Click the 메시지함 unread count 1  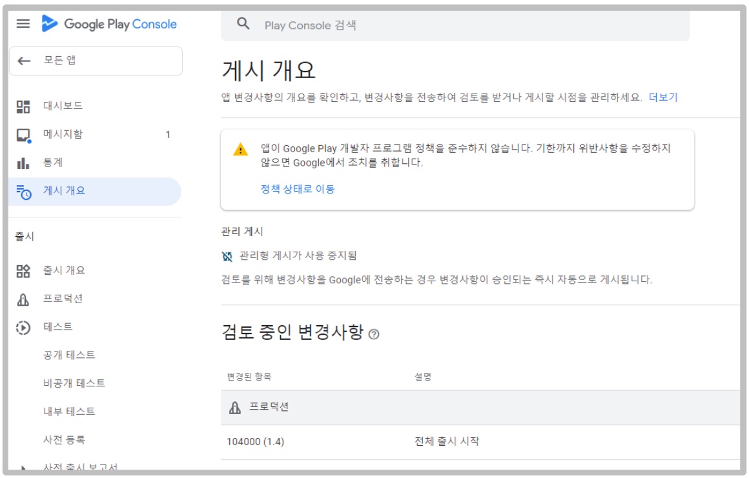point(168,135)
